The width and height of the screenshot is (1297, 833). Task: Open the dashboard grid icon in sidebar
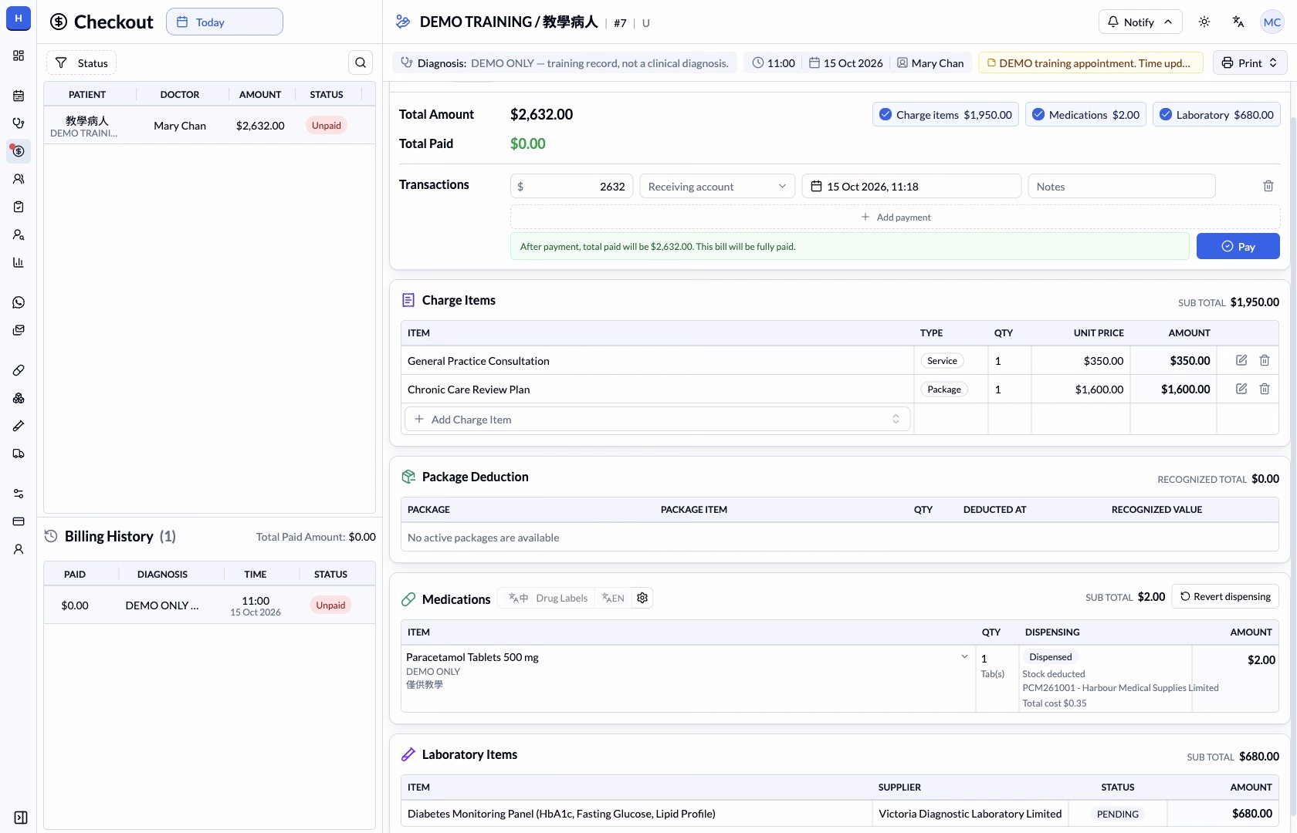click(19, 56)
